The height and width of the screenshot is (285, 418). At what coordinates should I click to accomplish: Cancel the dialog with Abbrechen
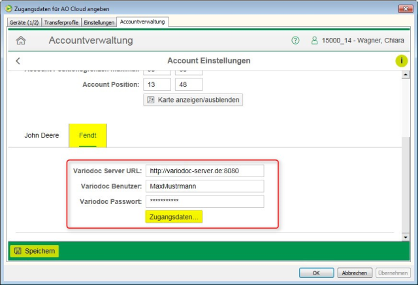point(355,273)
